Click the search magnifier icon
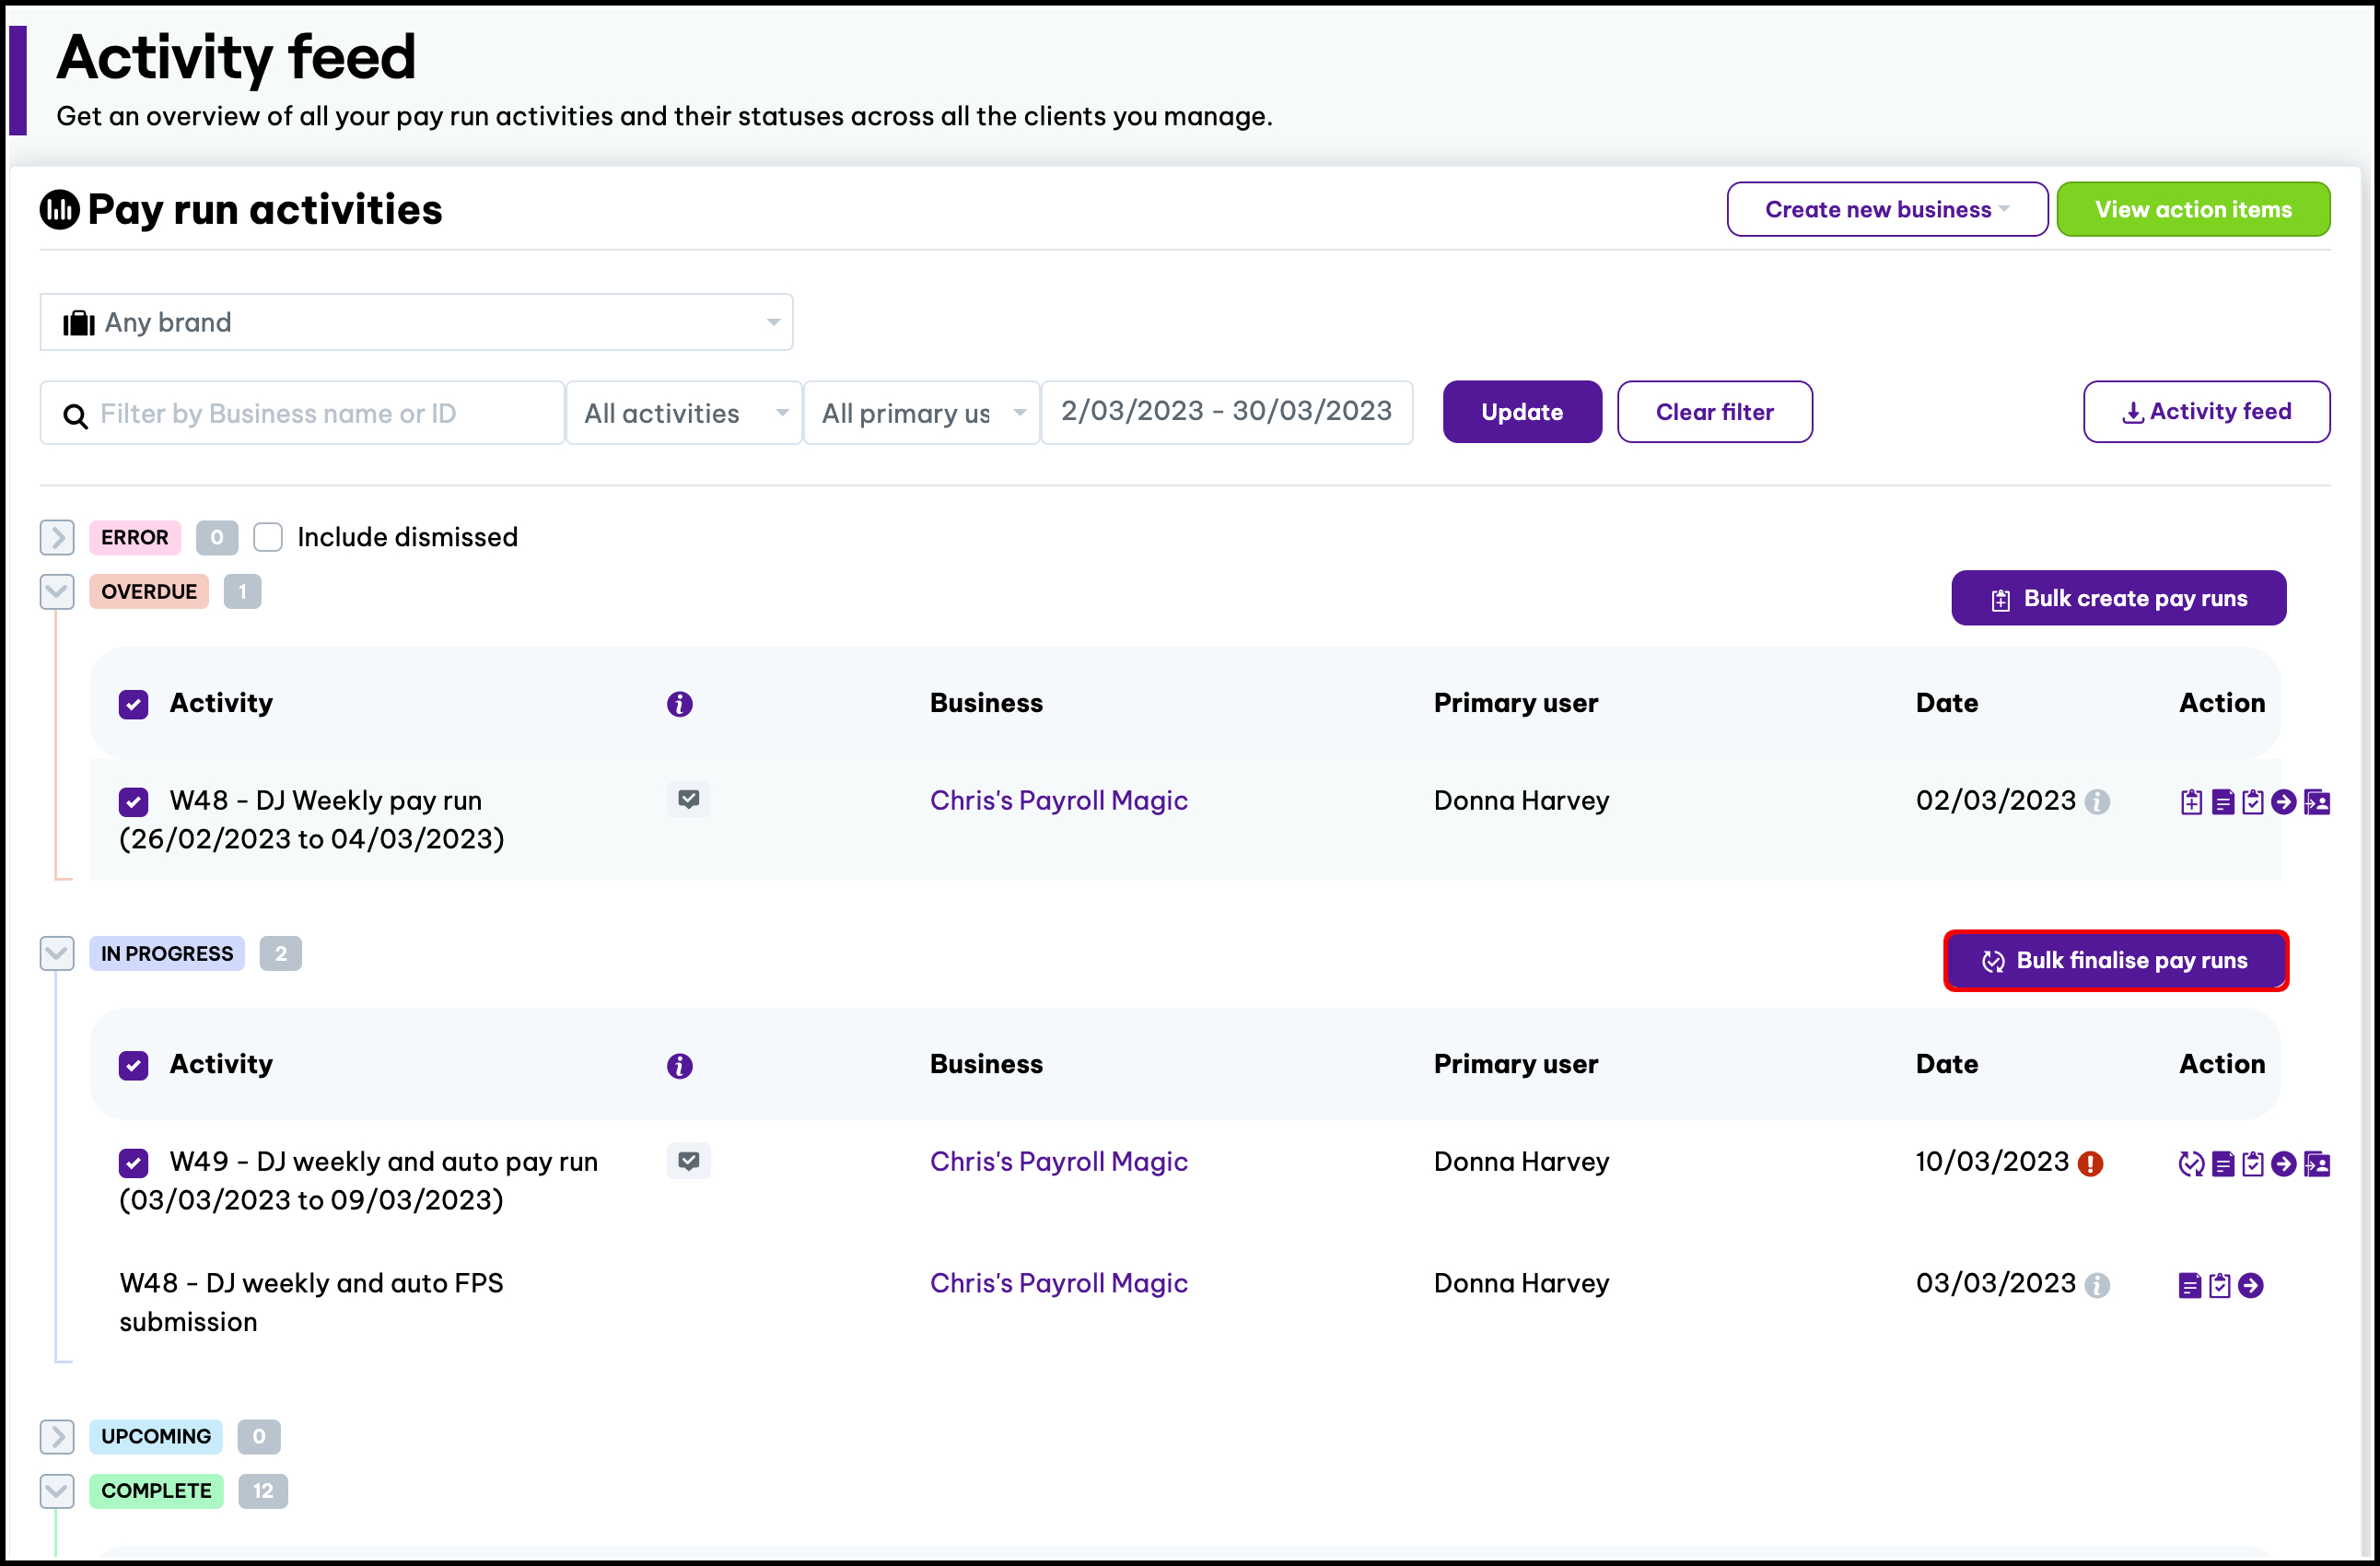Screen dimensions: 2380x1566 point(75,415)
